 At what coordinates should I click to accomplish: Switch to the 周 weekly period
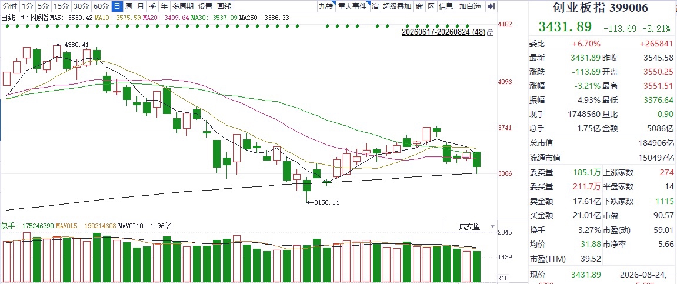129,6
